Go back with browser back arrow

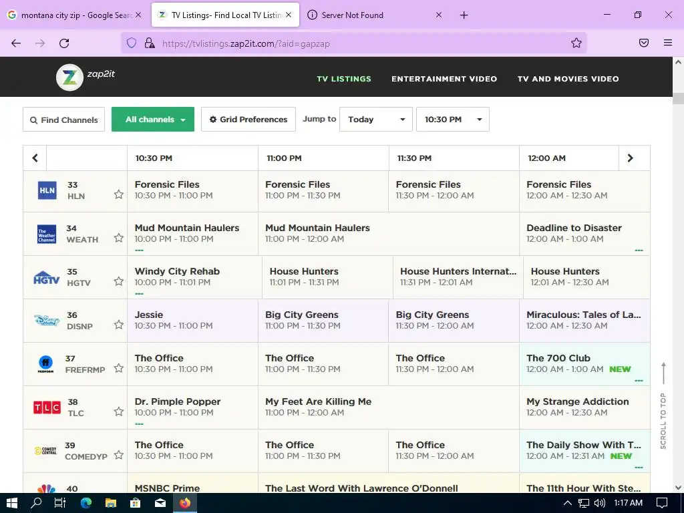[x=16, y=43]
